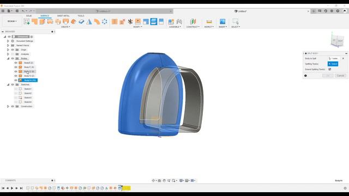Image resolution: width=349 pixels, height=196 pixels.
Task: Click the Display Settings monitor icon
Action: tap(181, 181)
